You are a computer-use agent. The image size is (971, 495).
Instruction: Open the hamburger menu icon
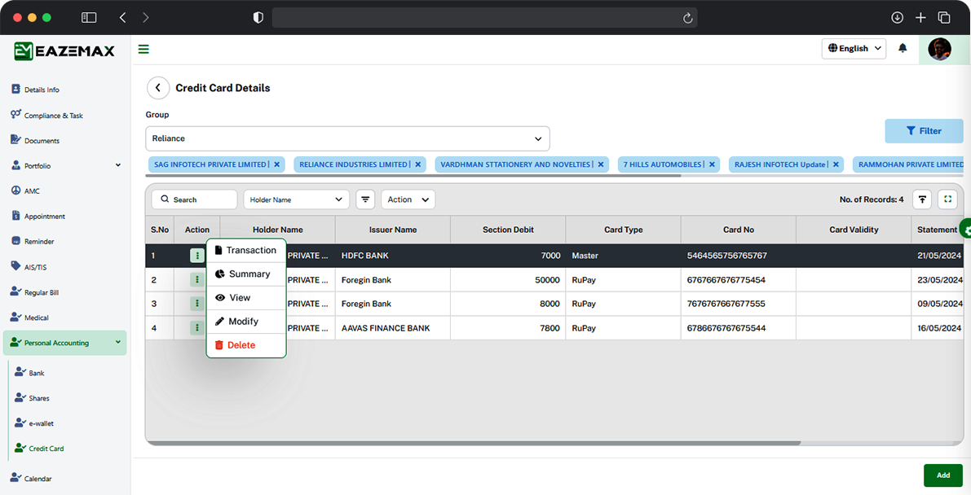[x=143, y=49]
